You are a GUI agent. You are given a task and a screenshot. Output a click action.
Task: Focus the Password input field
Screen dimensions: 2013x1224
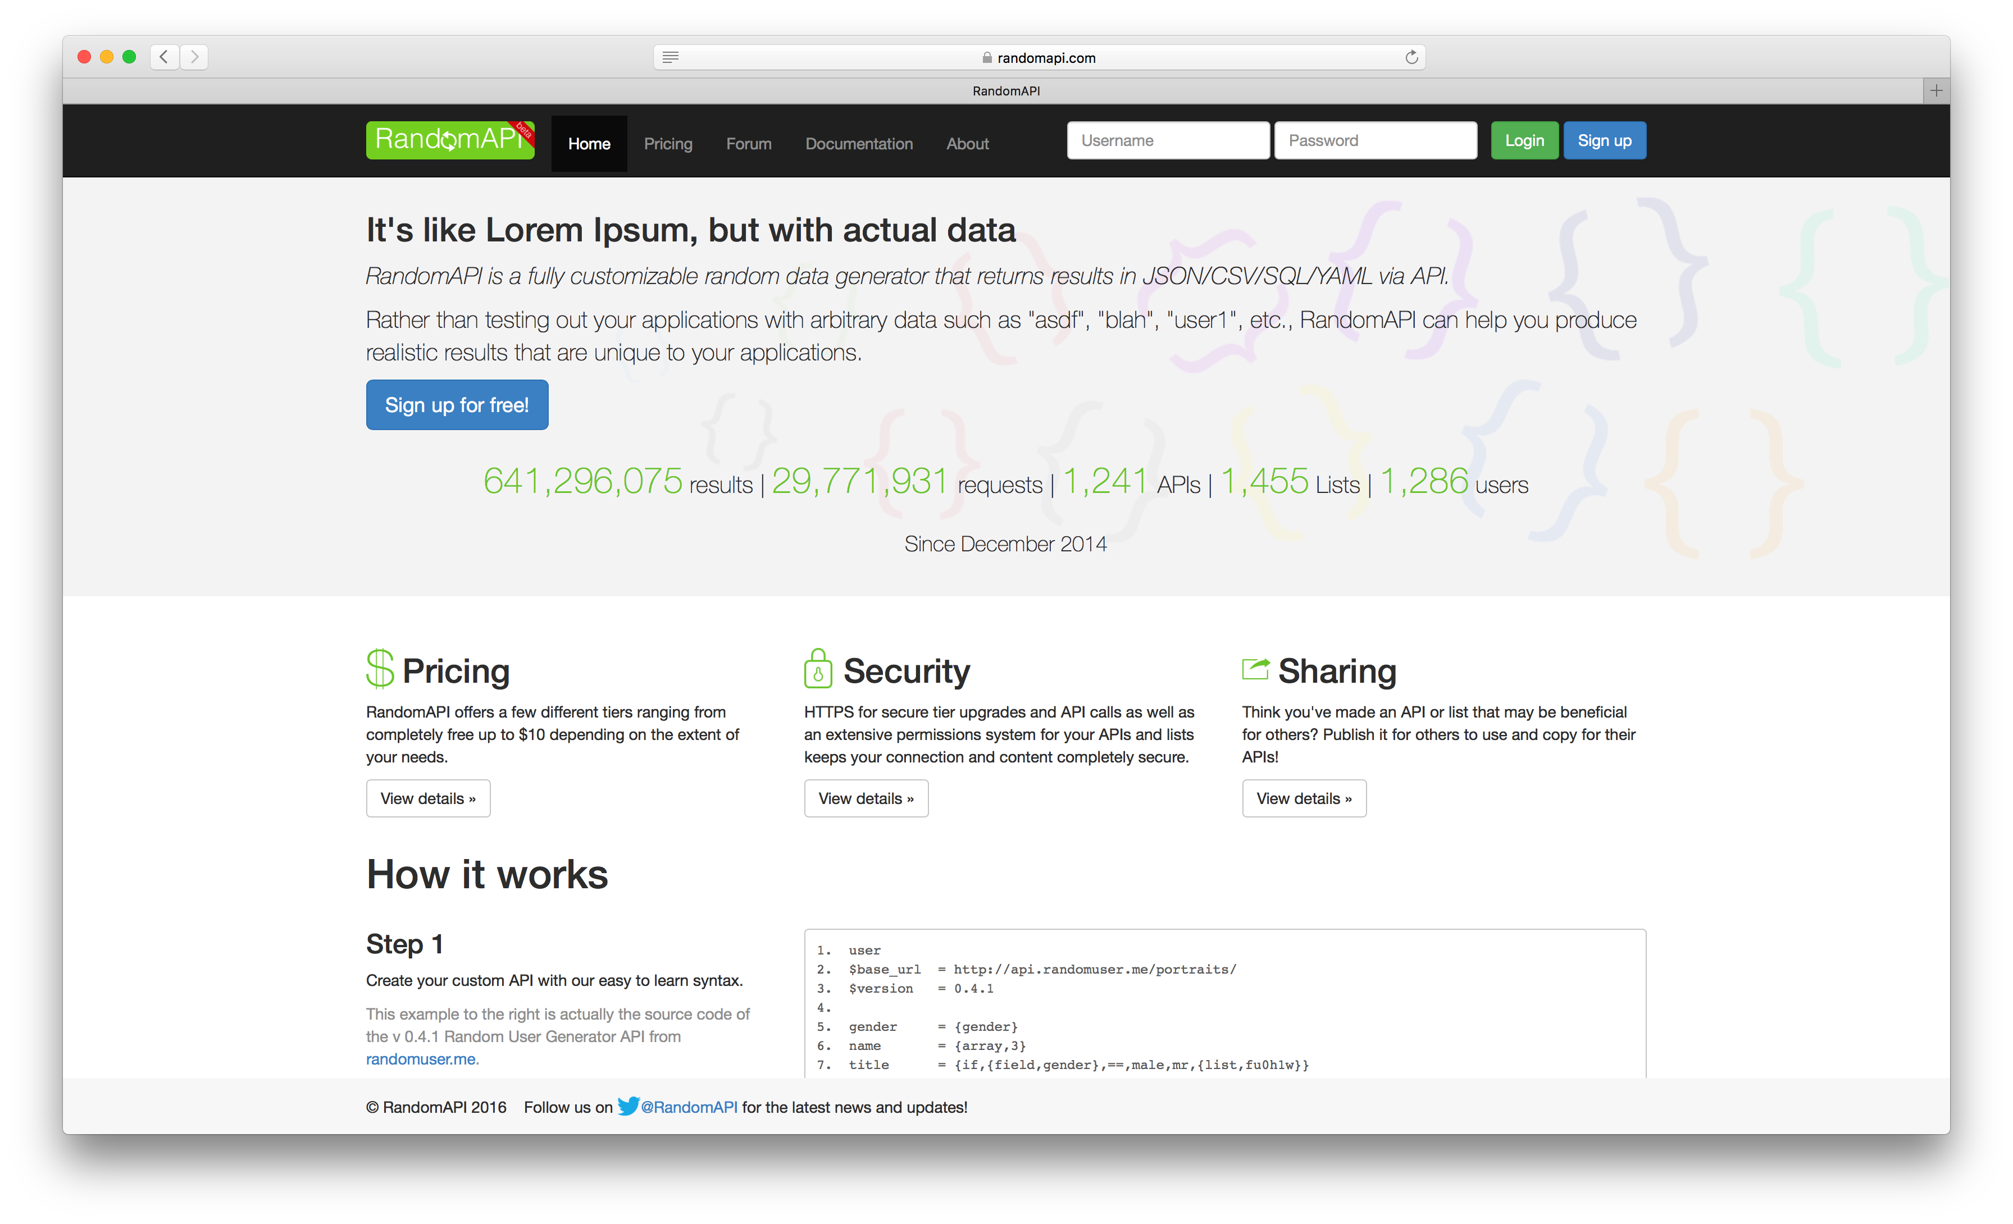(x=1376, y=140)
